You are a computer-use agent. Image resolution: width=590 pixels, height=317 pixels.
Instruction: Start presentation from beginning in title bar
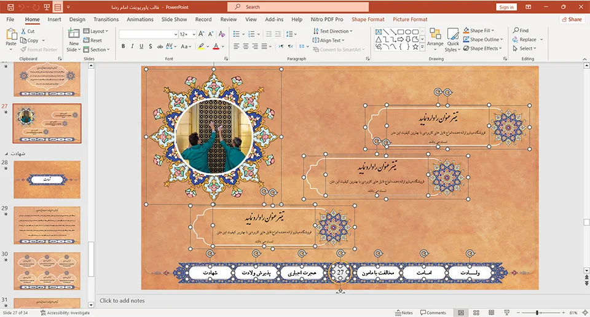pos(47,7)
